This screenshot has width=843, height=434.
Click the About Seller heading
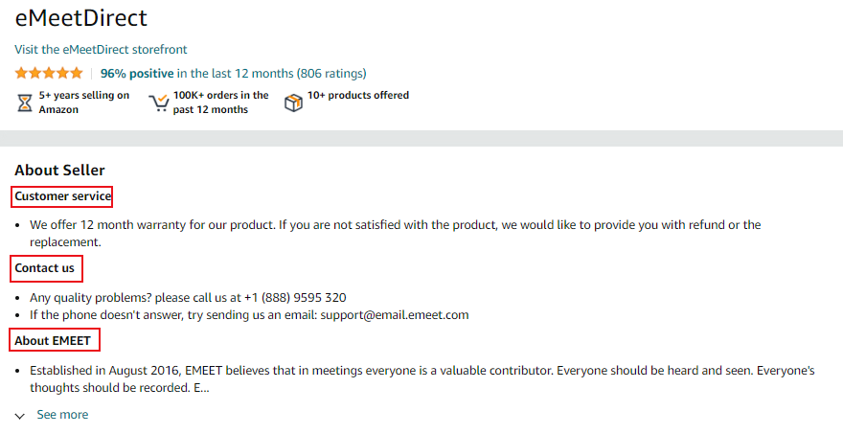point(59,170)
